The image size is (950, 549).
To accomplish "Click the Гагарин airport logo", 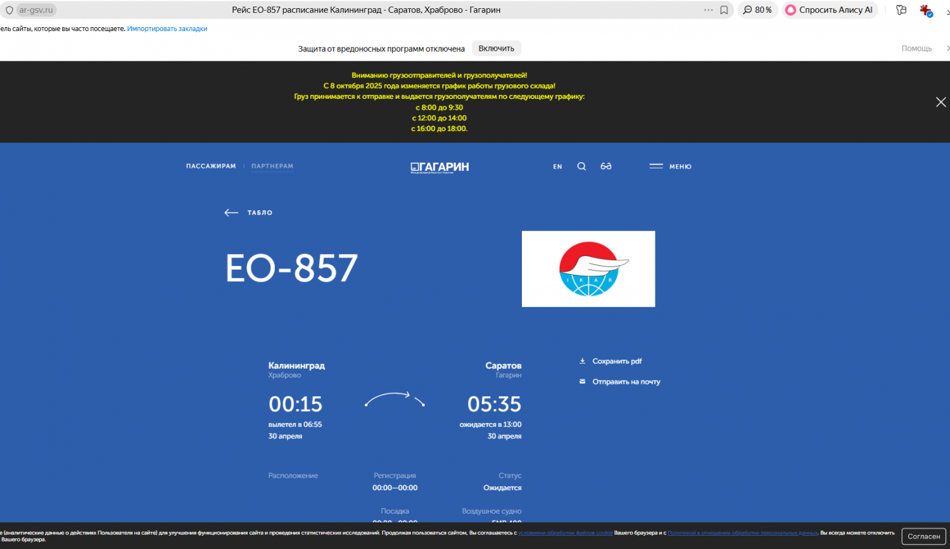I will tap(440, 167).
